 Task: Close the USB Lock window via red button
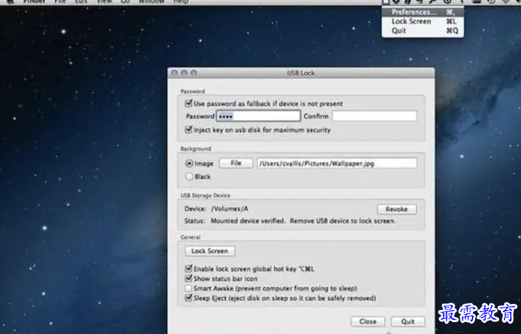click(174, 72)
